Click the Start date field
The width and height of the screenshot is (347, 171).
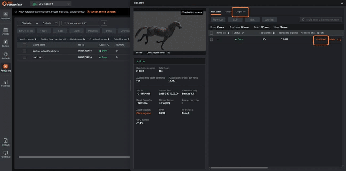[x=27, y=23]
